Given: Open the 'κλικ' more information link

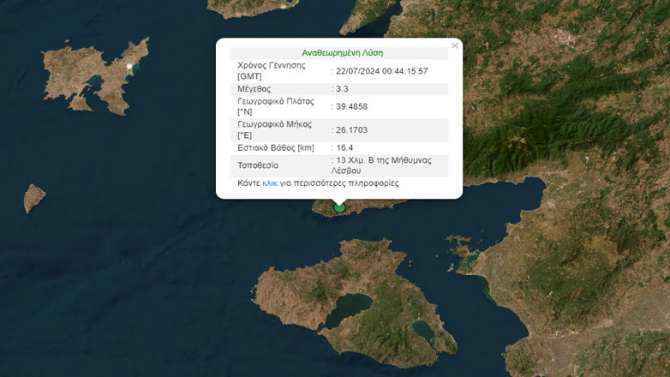Looking at the screenshot, I should (270, 183).
